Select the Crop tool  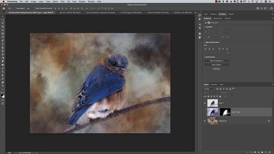pos(3,30)
